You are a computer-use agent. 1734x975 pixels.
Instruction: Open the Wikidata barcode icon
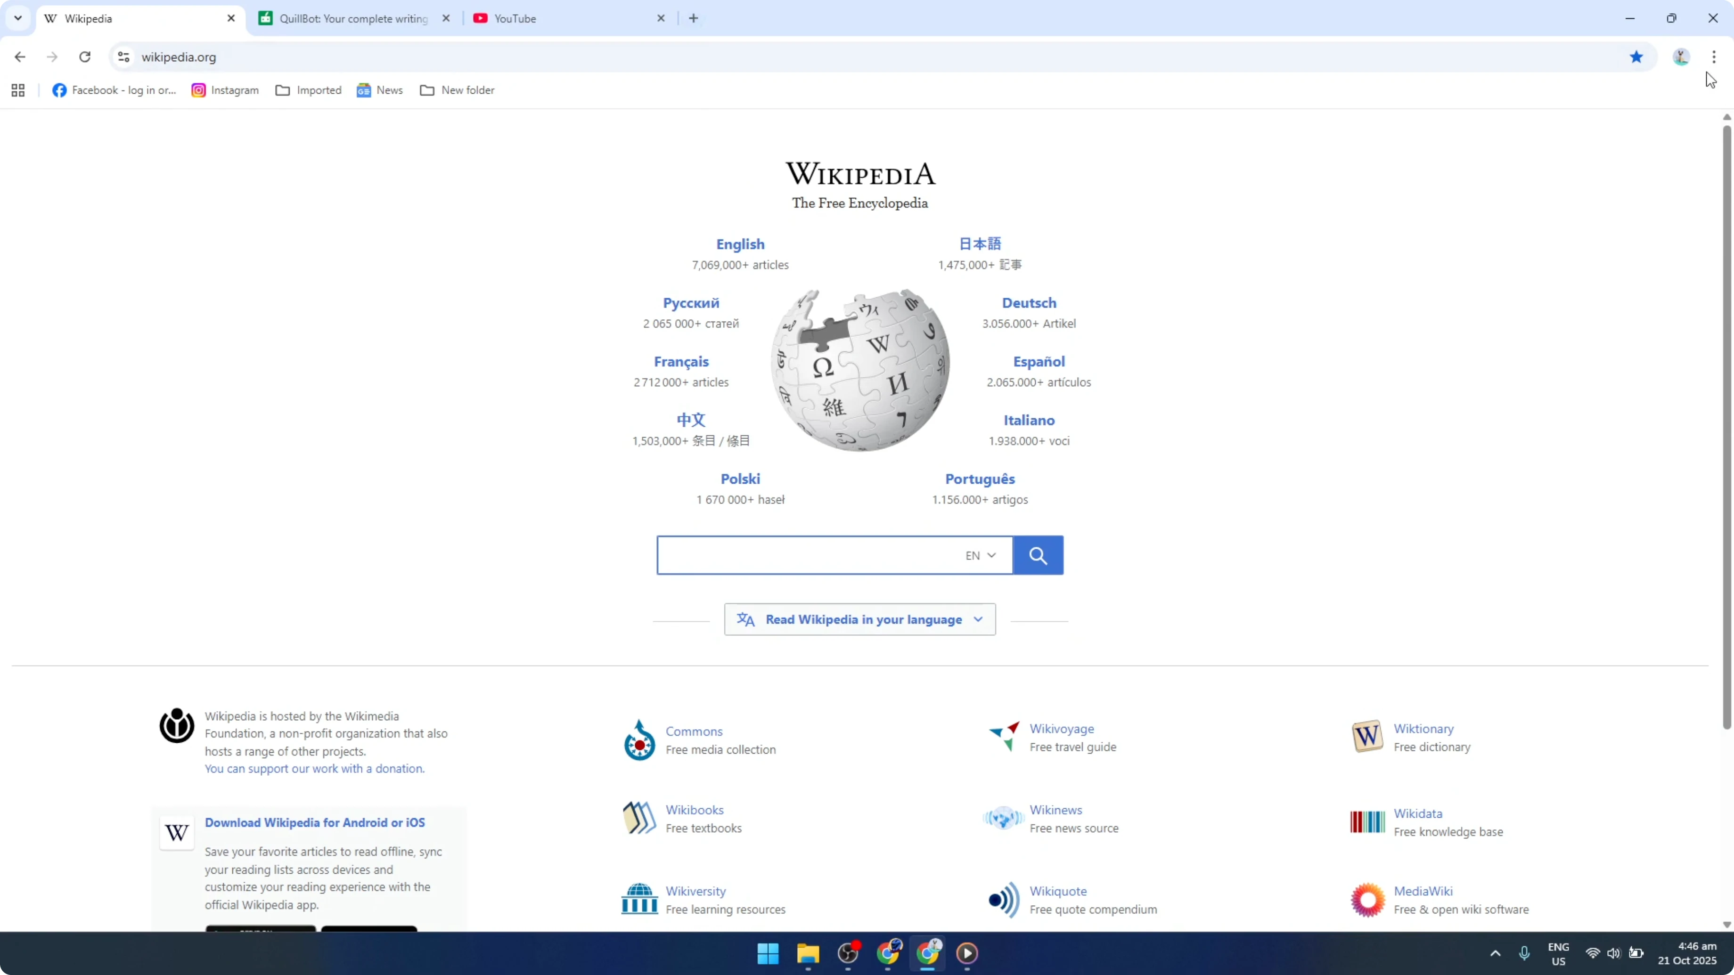tap(1367, 821)
